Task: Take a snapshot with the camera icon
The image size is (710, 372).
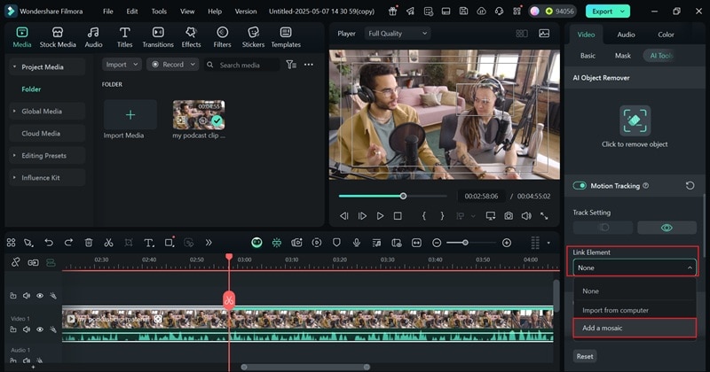Action: coord(509,216)
